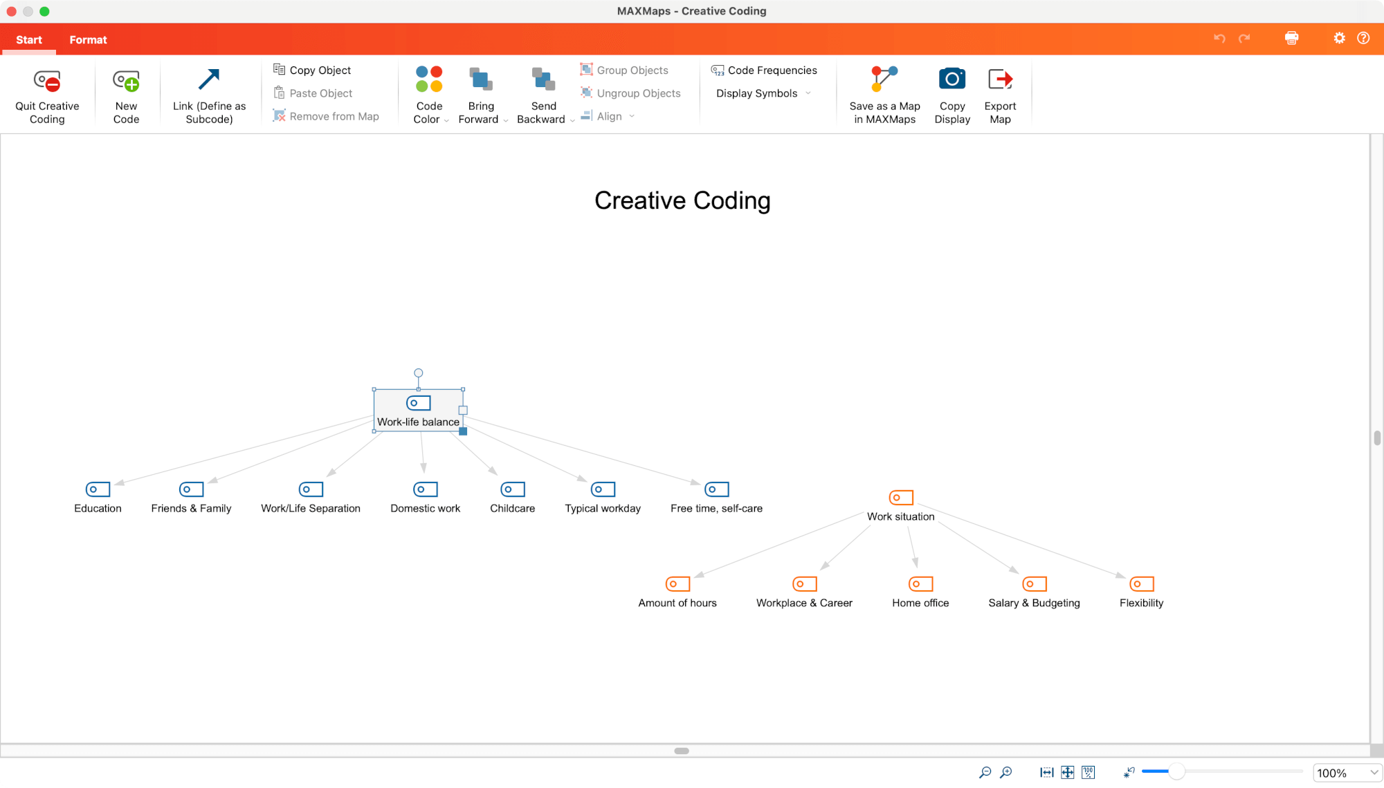Quit Creative Coding mode
The image size is (1384, 788).
[x=47, y=96]
